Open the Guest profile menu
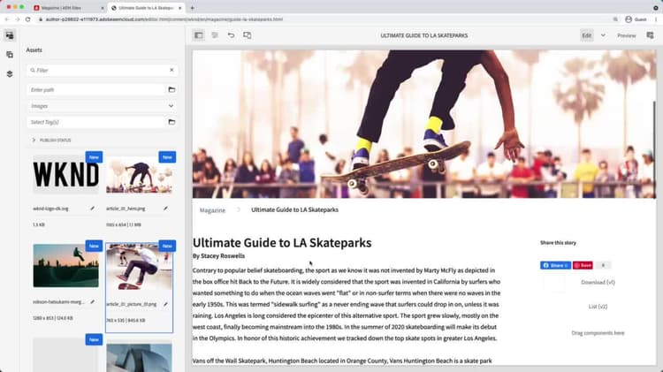The width and height of the screenshot is (663, 372). 636,19
